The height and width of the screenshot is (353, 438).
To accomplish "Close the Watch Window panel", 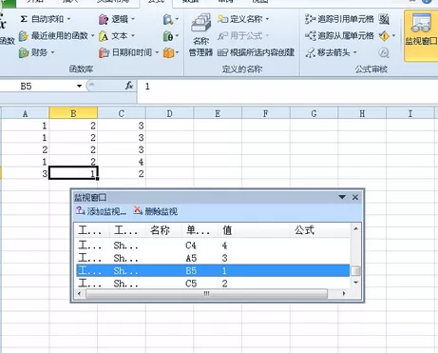I will tap(355, 197).
